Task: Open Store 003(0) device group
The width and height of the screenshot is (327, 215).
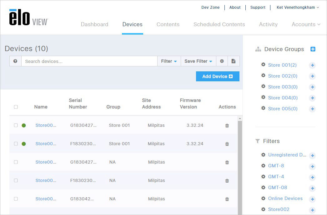Action: coord(283,87)
